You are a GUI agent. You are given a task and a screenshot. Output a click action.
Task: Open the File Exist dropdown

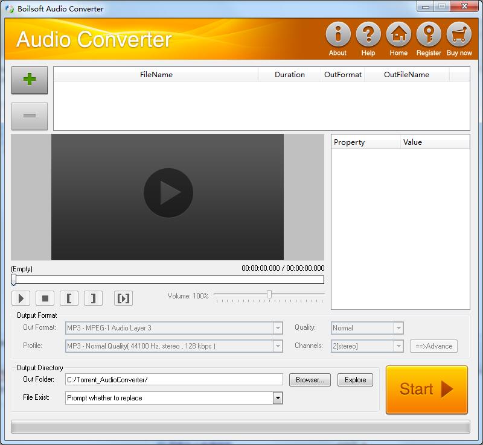[x=277, y=398]
